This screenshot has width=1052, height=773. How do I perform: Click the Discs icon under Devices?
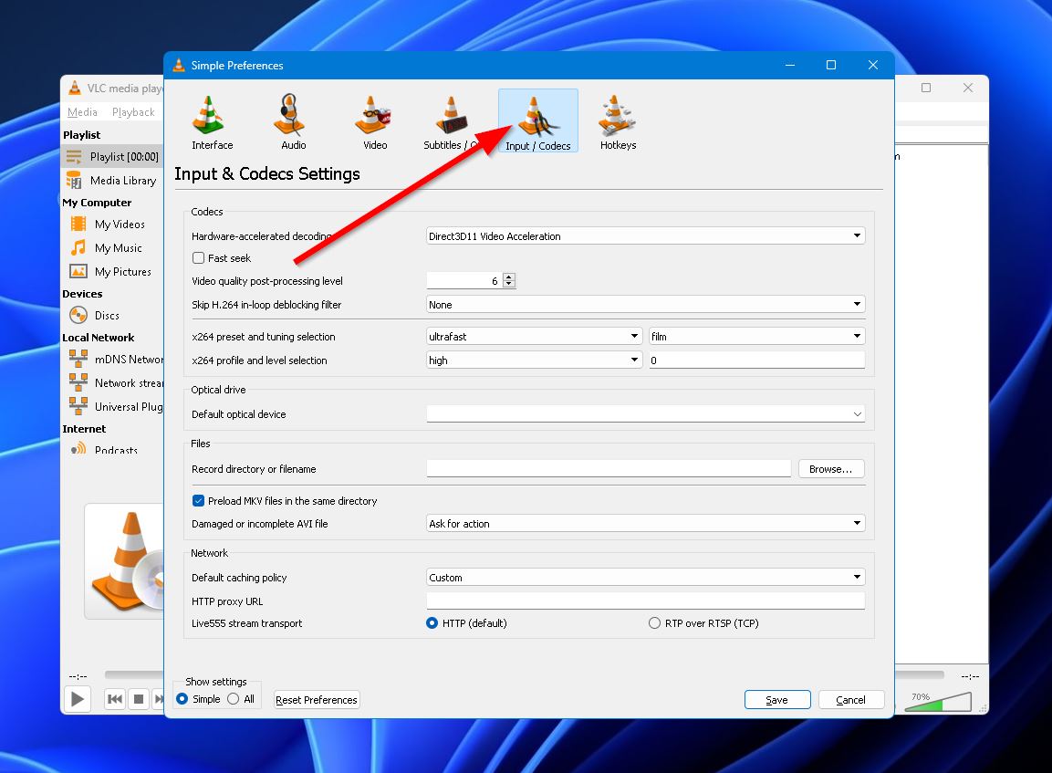78,315
